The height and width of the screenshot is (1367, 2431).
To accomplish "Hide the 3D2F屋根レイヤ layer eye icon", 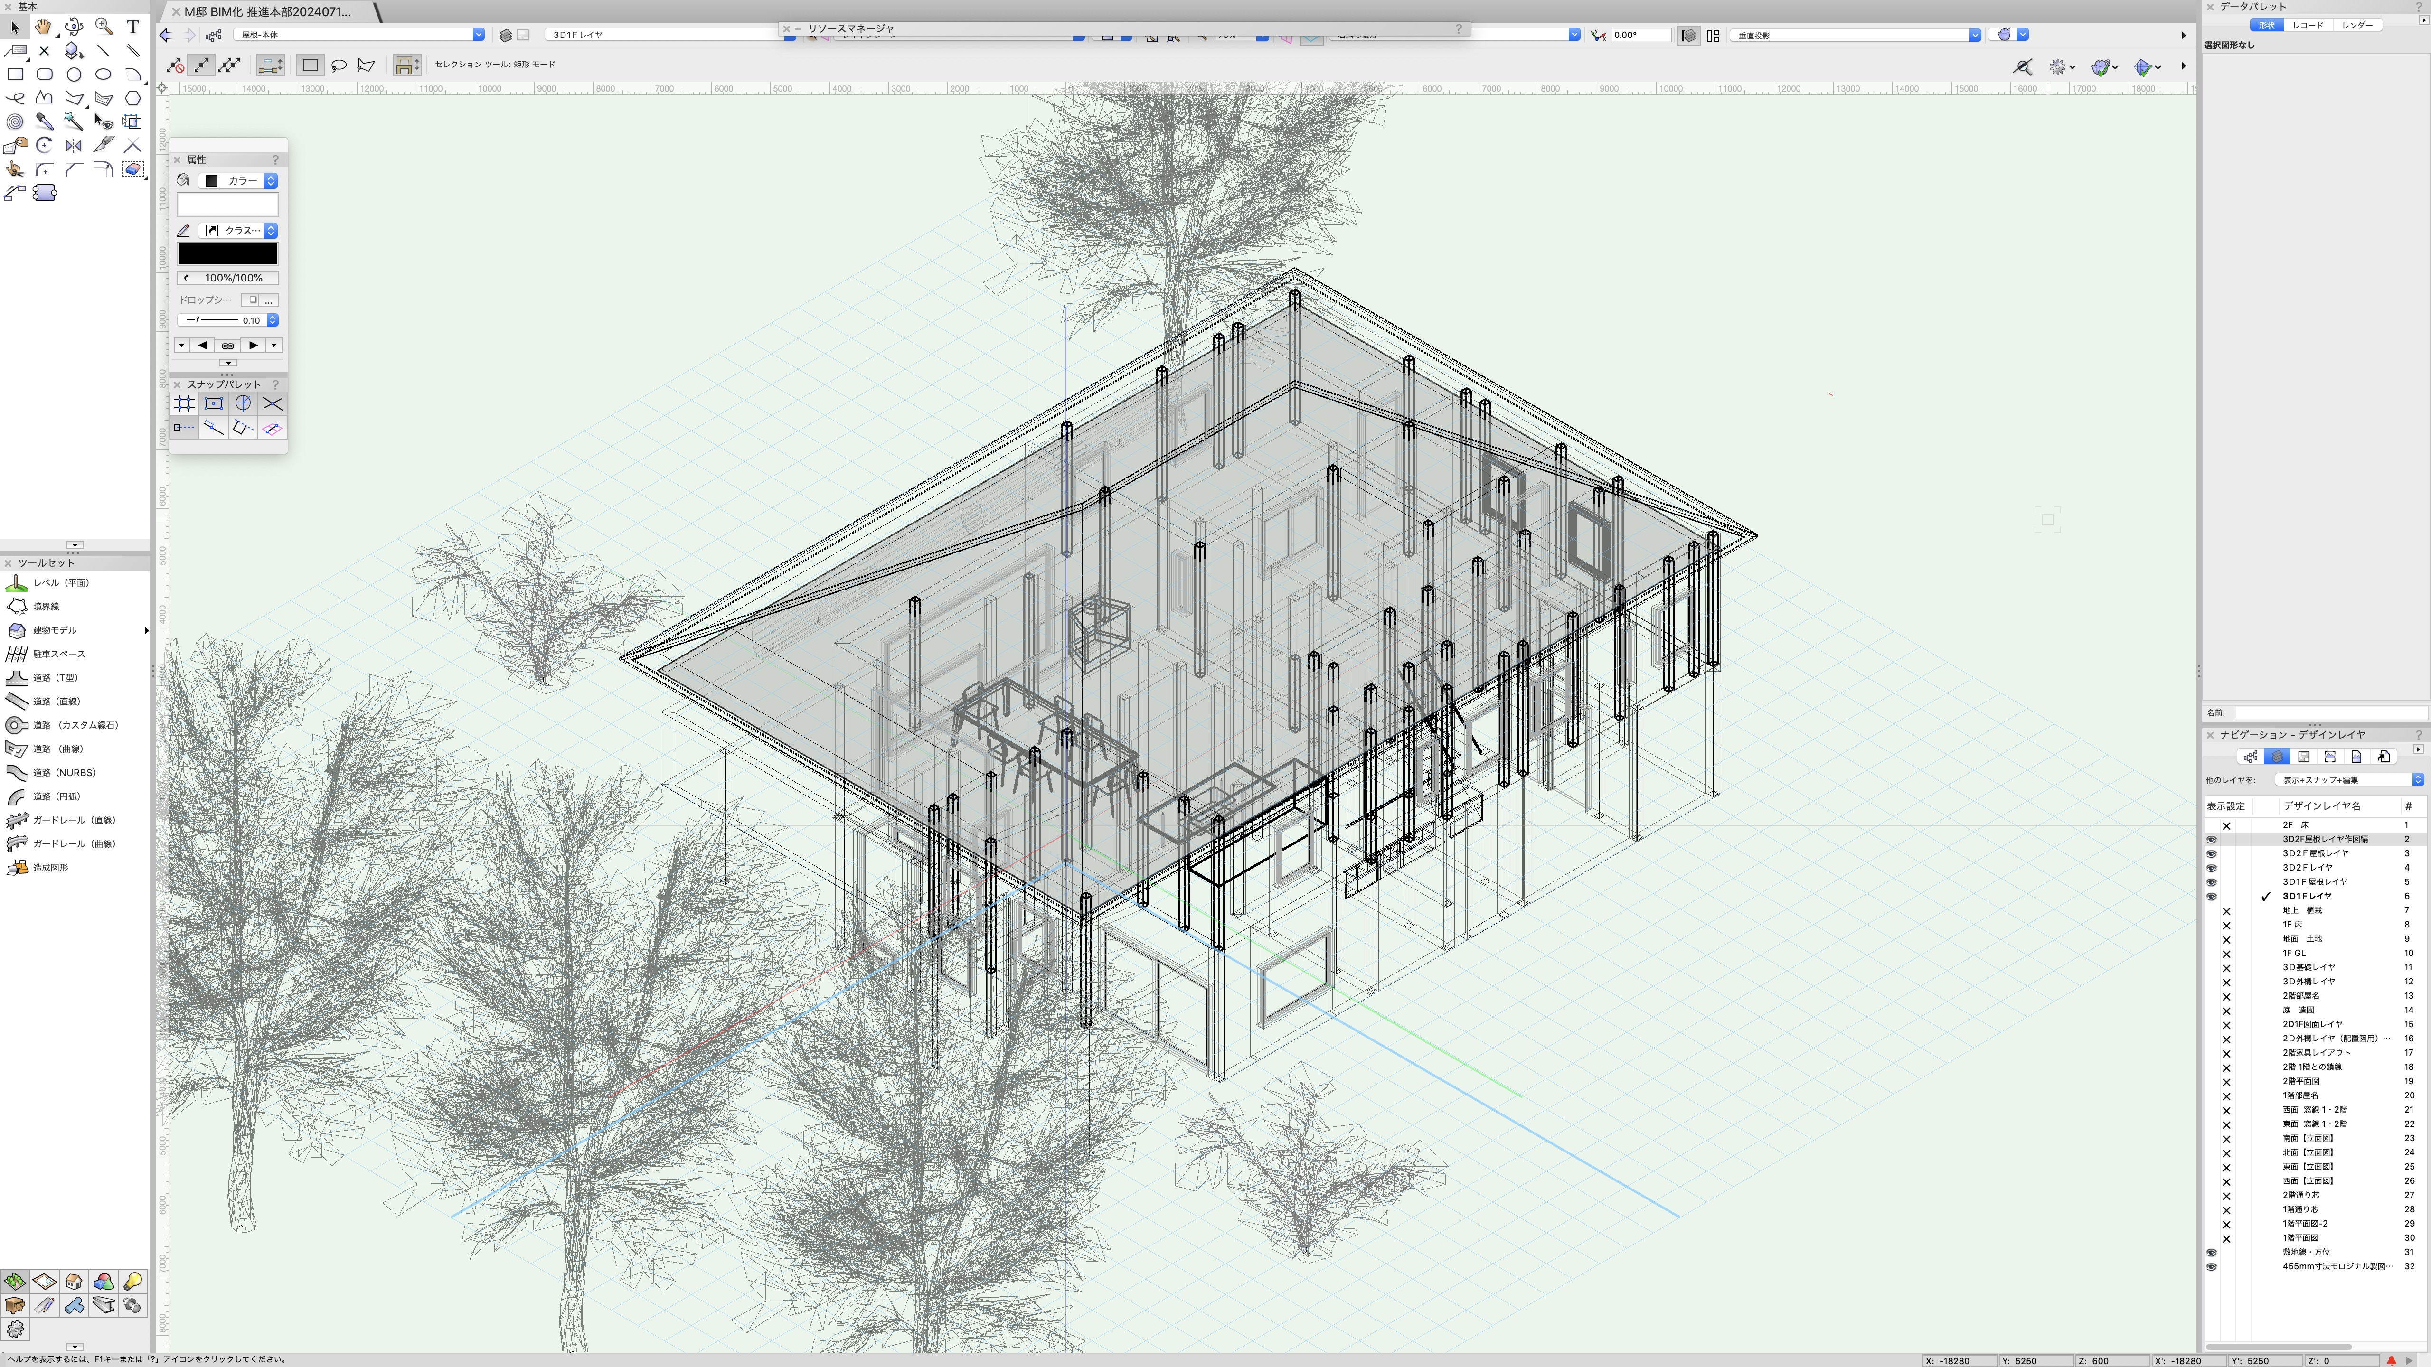I will click(x=2211, y=854).
